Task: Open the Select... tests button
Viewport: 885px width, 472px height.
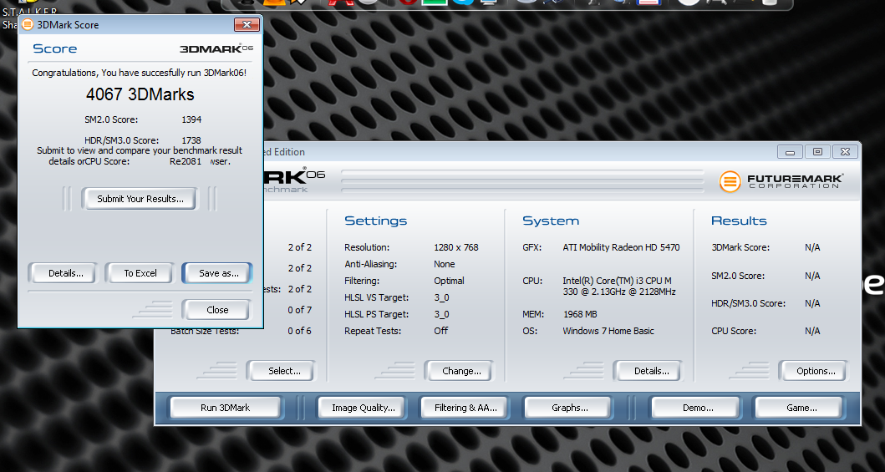Action: 284,370
